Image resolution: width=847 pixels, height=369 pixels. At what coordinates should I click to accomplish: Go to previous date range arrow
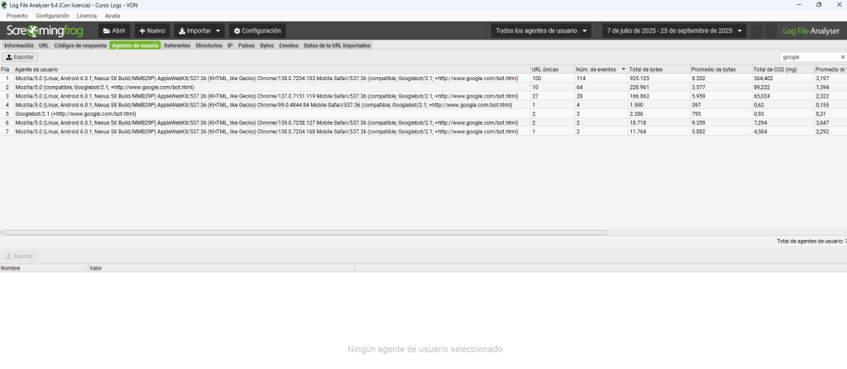[x=756, y=31]
